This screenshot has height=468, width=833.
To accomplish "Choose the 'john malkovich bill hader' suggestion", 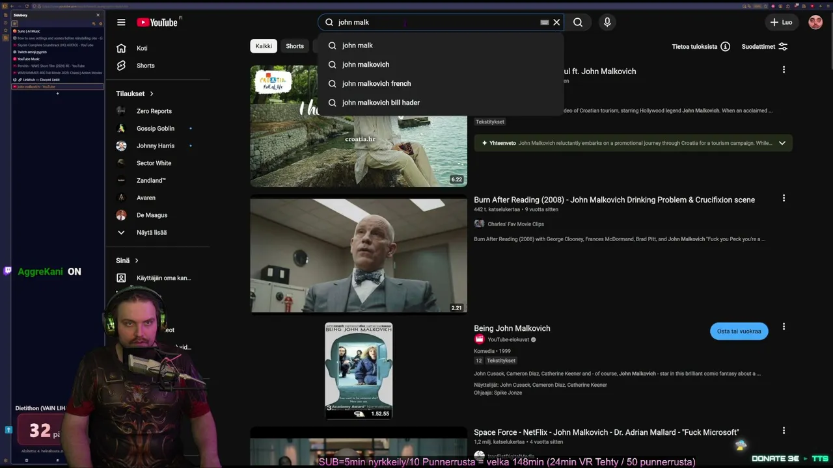I will coord(441,103).
